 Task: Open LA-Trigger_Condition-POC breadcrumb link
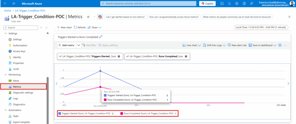pyautogui.click(x=30, y=11)
